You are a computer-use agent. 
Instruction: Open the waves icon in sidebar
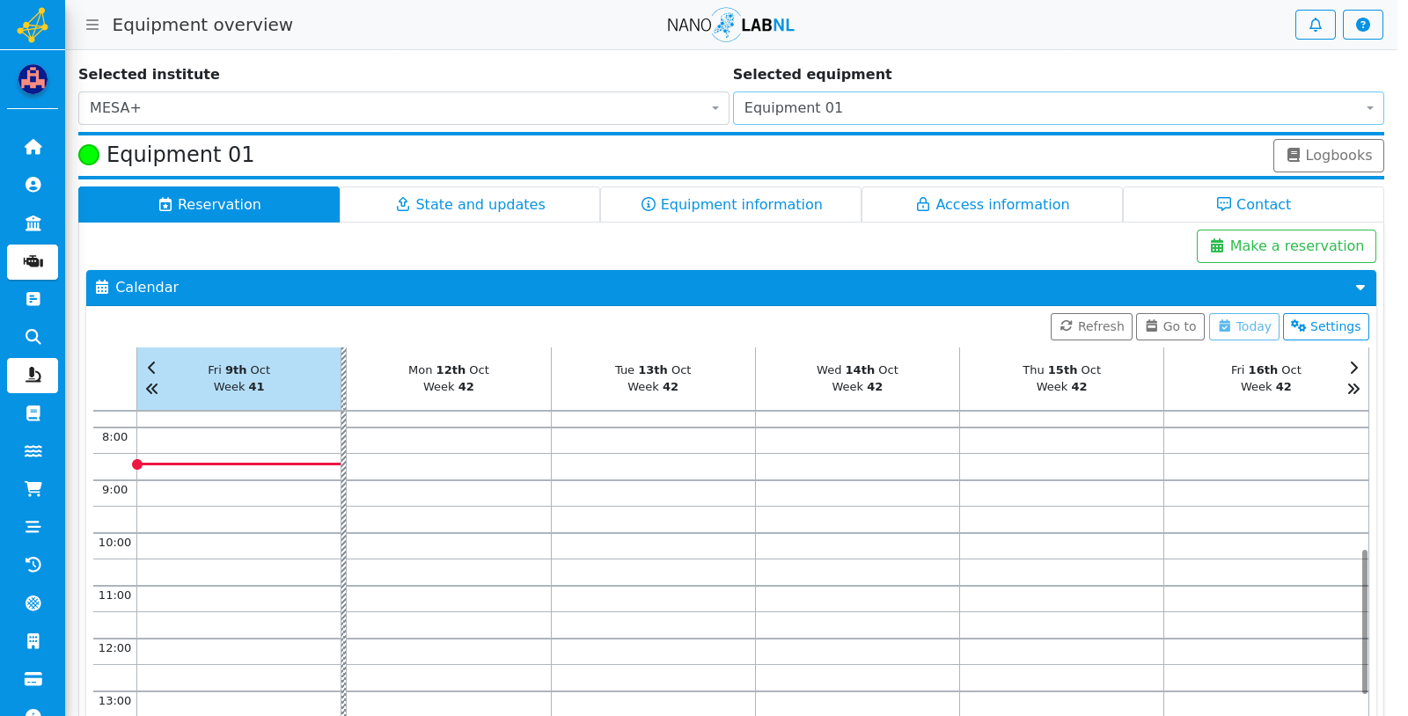(33, 451)
